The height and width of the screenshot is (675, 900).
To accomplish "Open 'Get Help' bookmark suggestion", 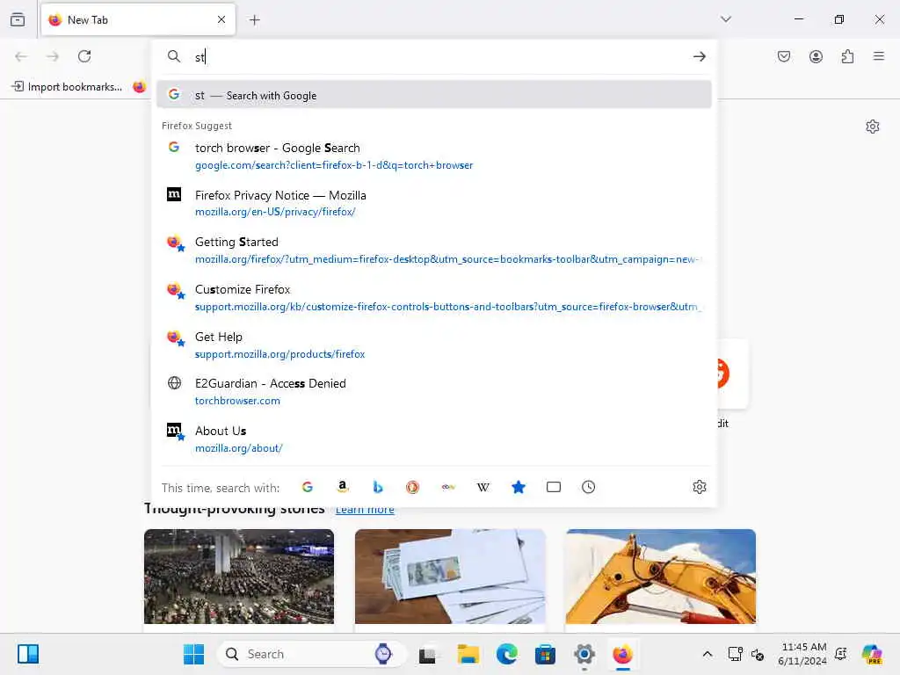I will point(434,345).
